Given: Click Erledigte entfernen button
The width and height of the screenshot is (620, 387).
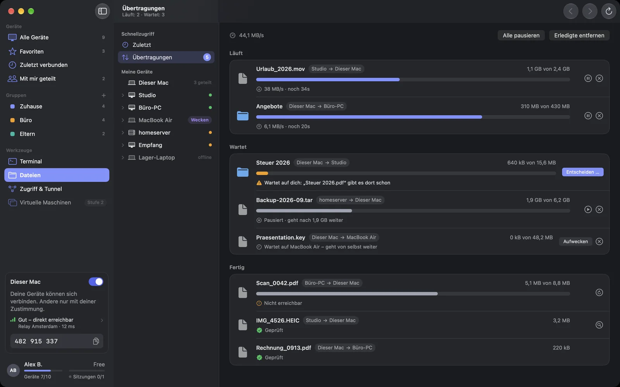Looking at the screenshot, I should (x=579, y=35).
